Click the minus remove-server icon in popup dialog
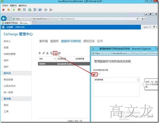 point(99,74)
